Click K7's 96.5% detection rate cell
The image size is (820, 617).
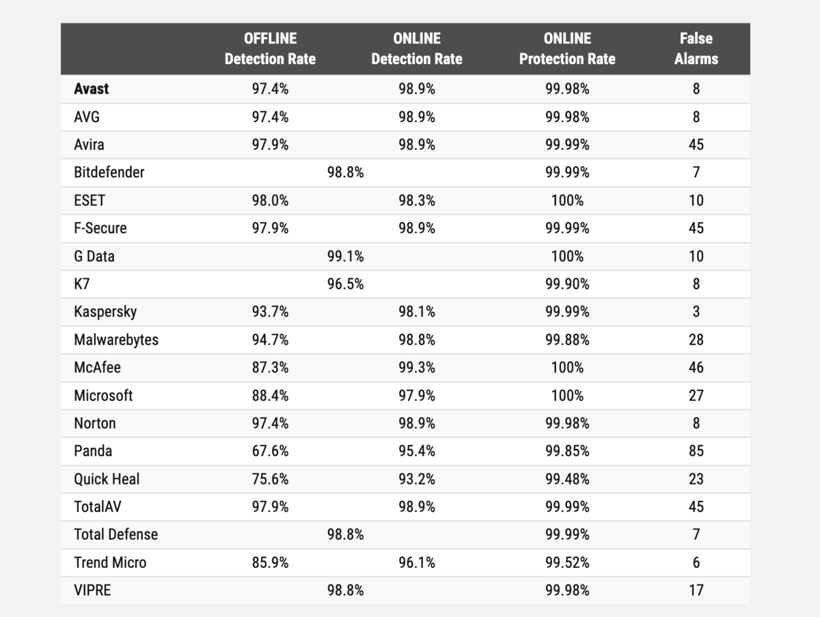pos(345,284)
